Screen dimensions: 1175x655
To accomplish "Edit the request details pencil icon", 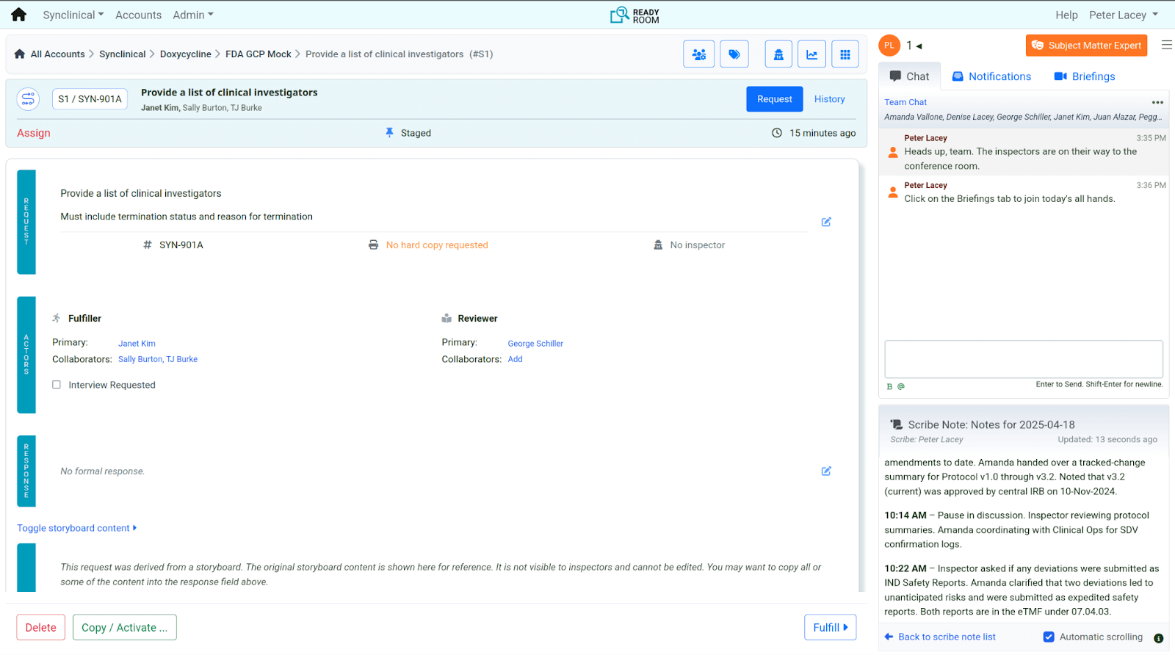I will coord(826,222).
